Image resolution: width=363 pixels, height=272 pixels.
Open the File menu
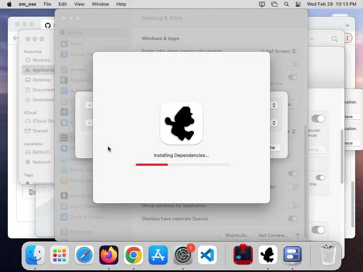pyautogui.click(x=47, y=4)
